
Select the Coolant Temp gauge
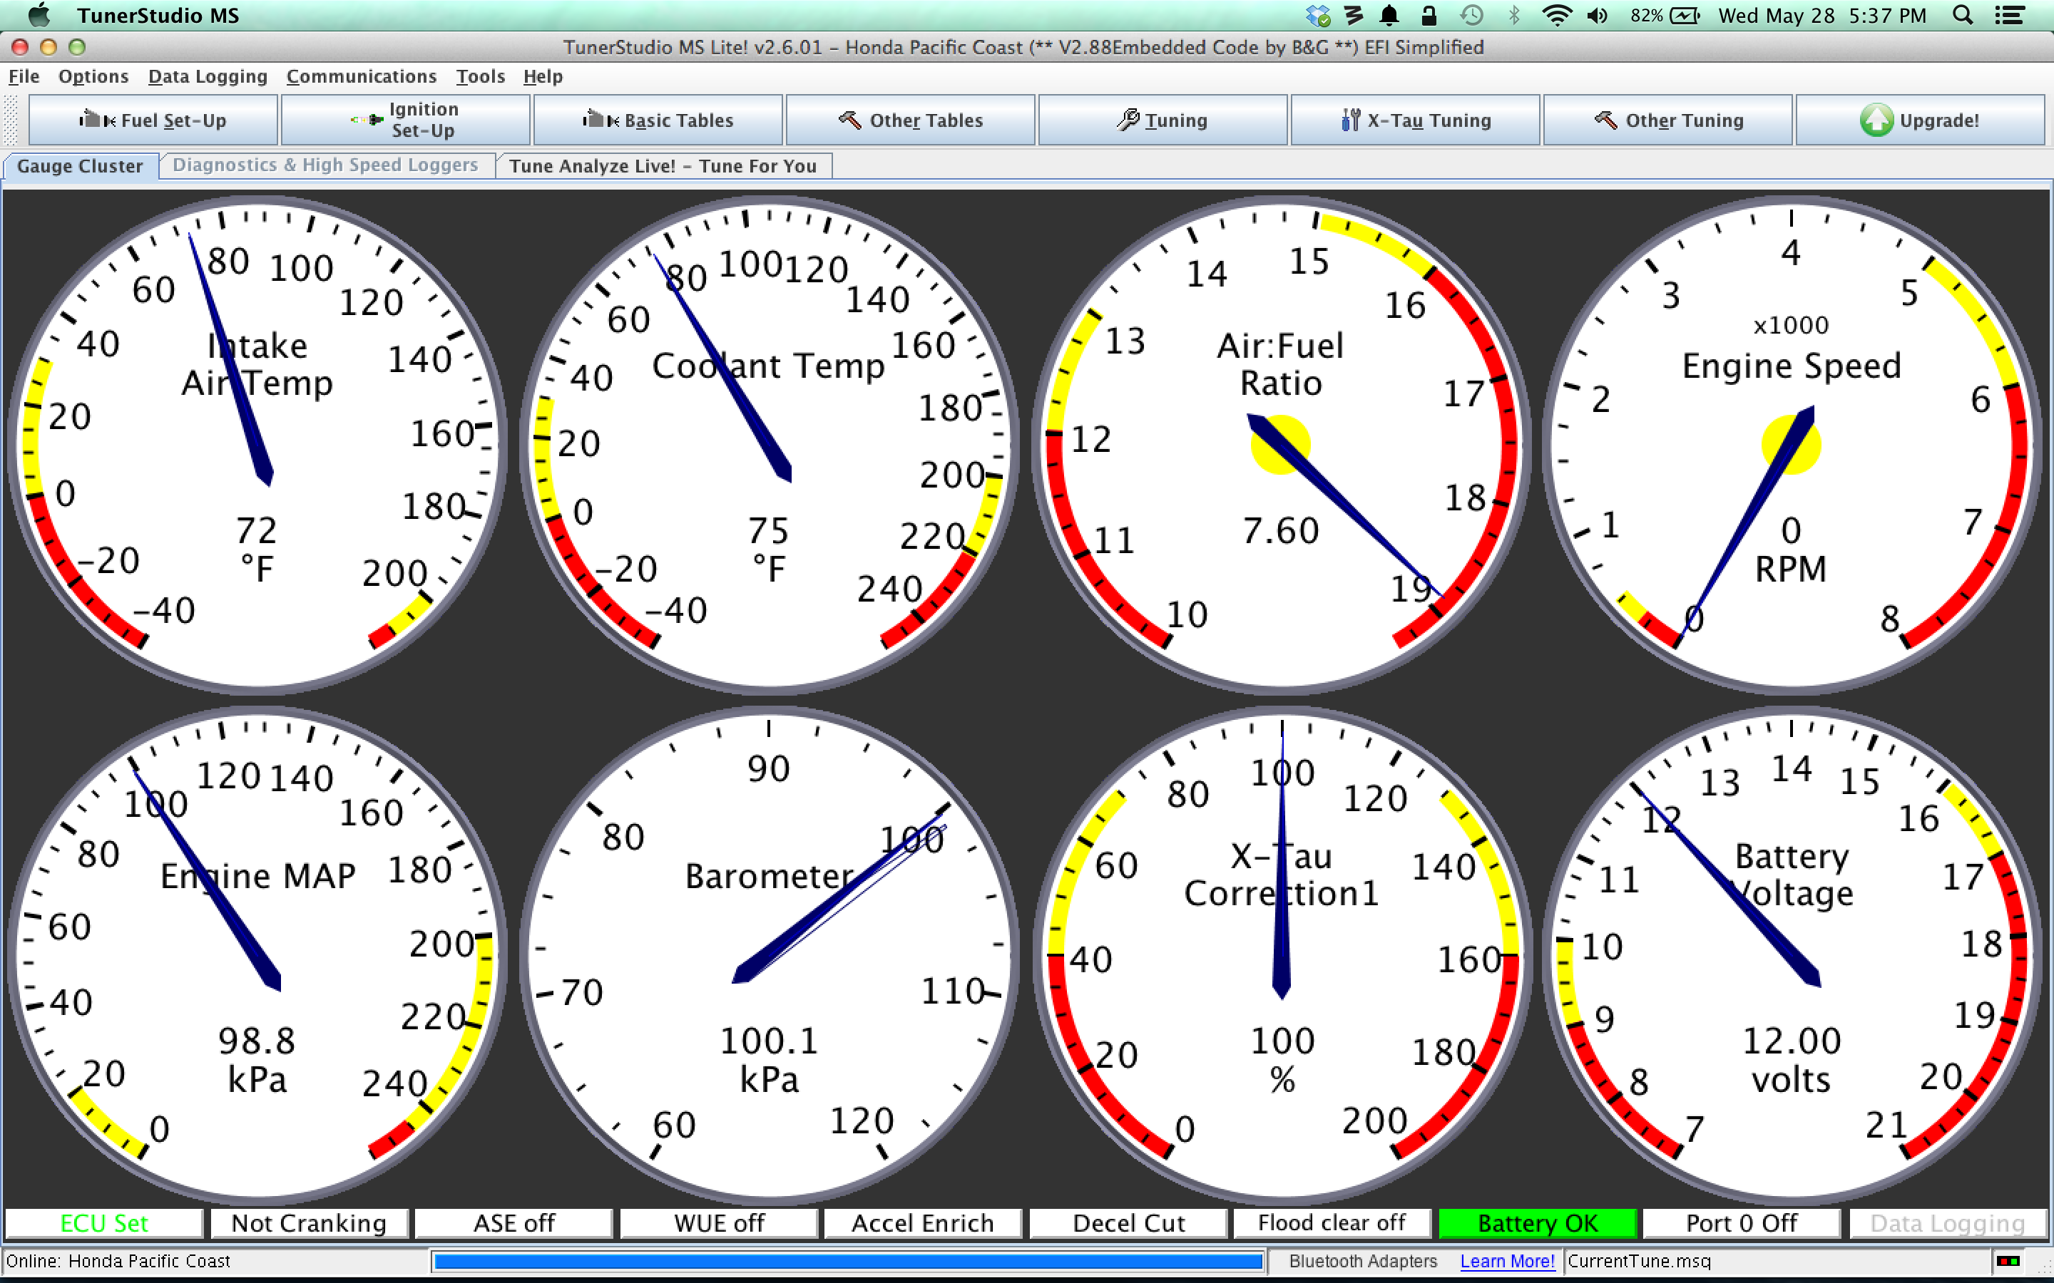(x=769, y=444)
